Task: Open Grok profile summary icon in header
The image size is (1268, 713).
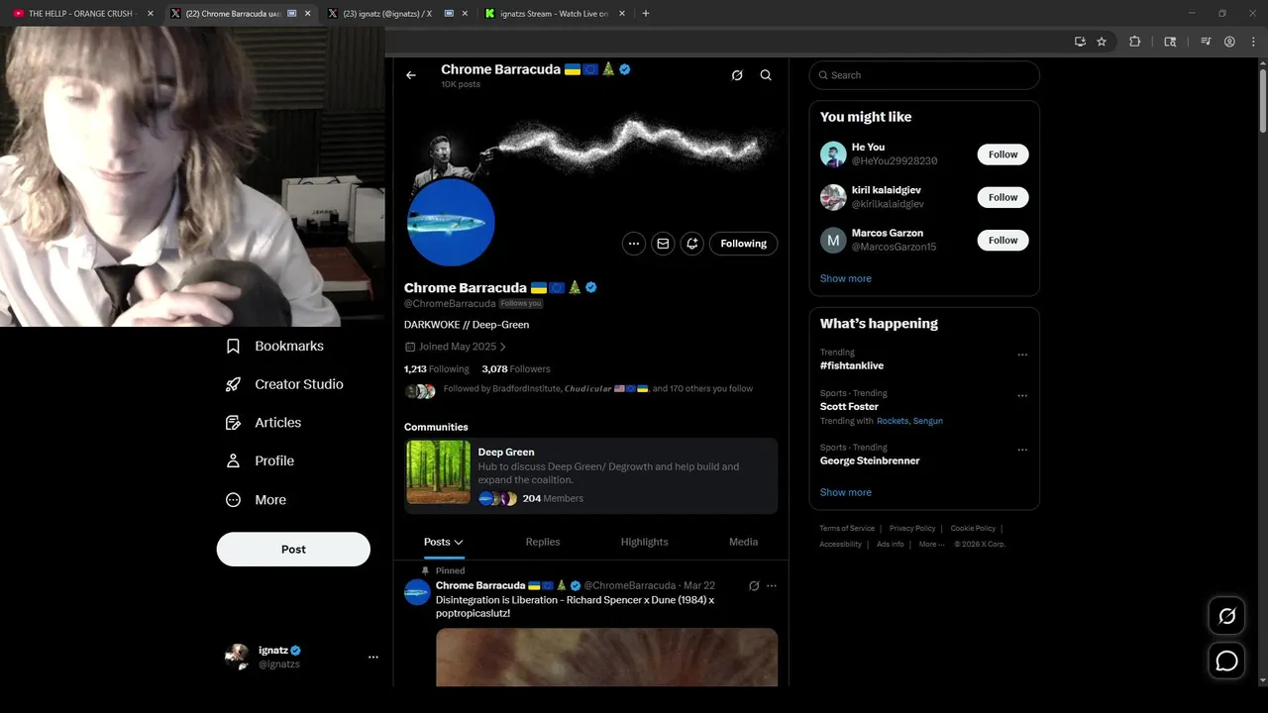Action: (737, 75)
